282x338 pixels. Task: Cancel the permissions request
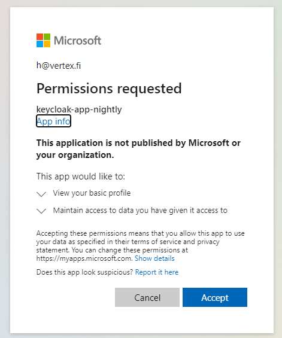tap(147, 297)
